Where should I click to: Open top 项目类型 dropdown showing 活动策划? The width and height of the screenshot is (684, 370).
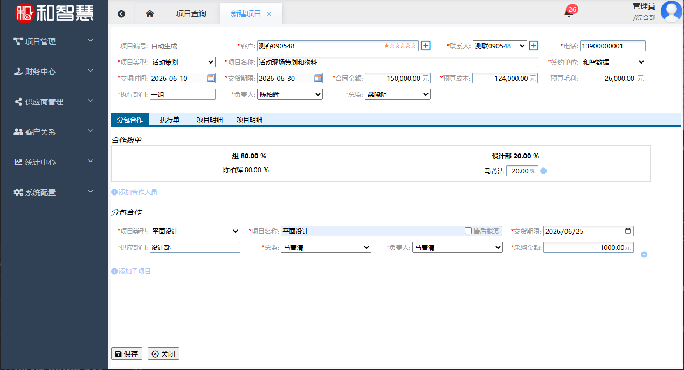[183, 62]
